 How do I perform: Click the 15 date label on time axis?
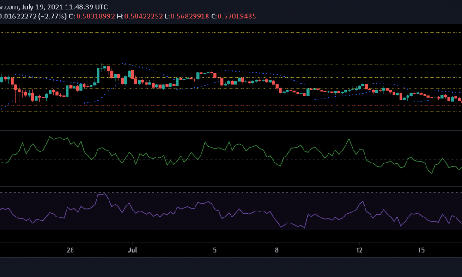point(421,250)
